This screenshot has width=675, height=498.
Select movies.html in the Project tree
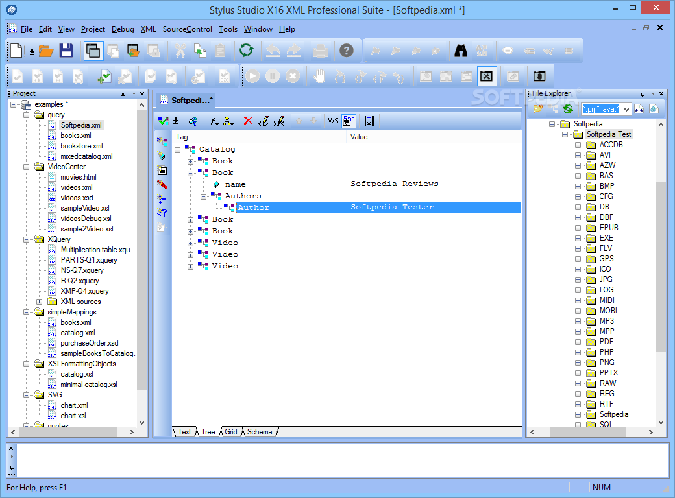[x=79, y=177]
